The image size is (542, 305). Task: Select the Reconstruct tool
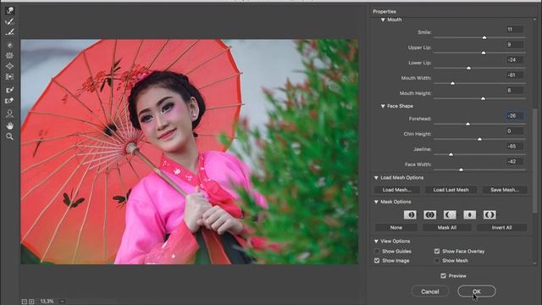(9, 21)
